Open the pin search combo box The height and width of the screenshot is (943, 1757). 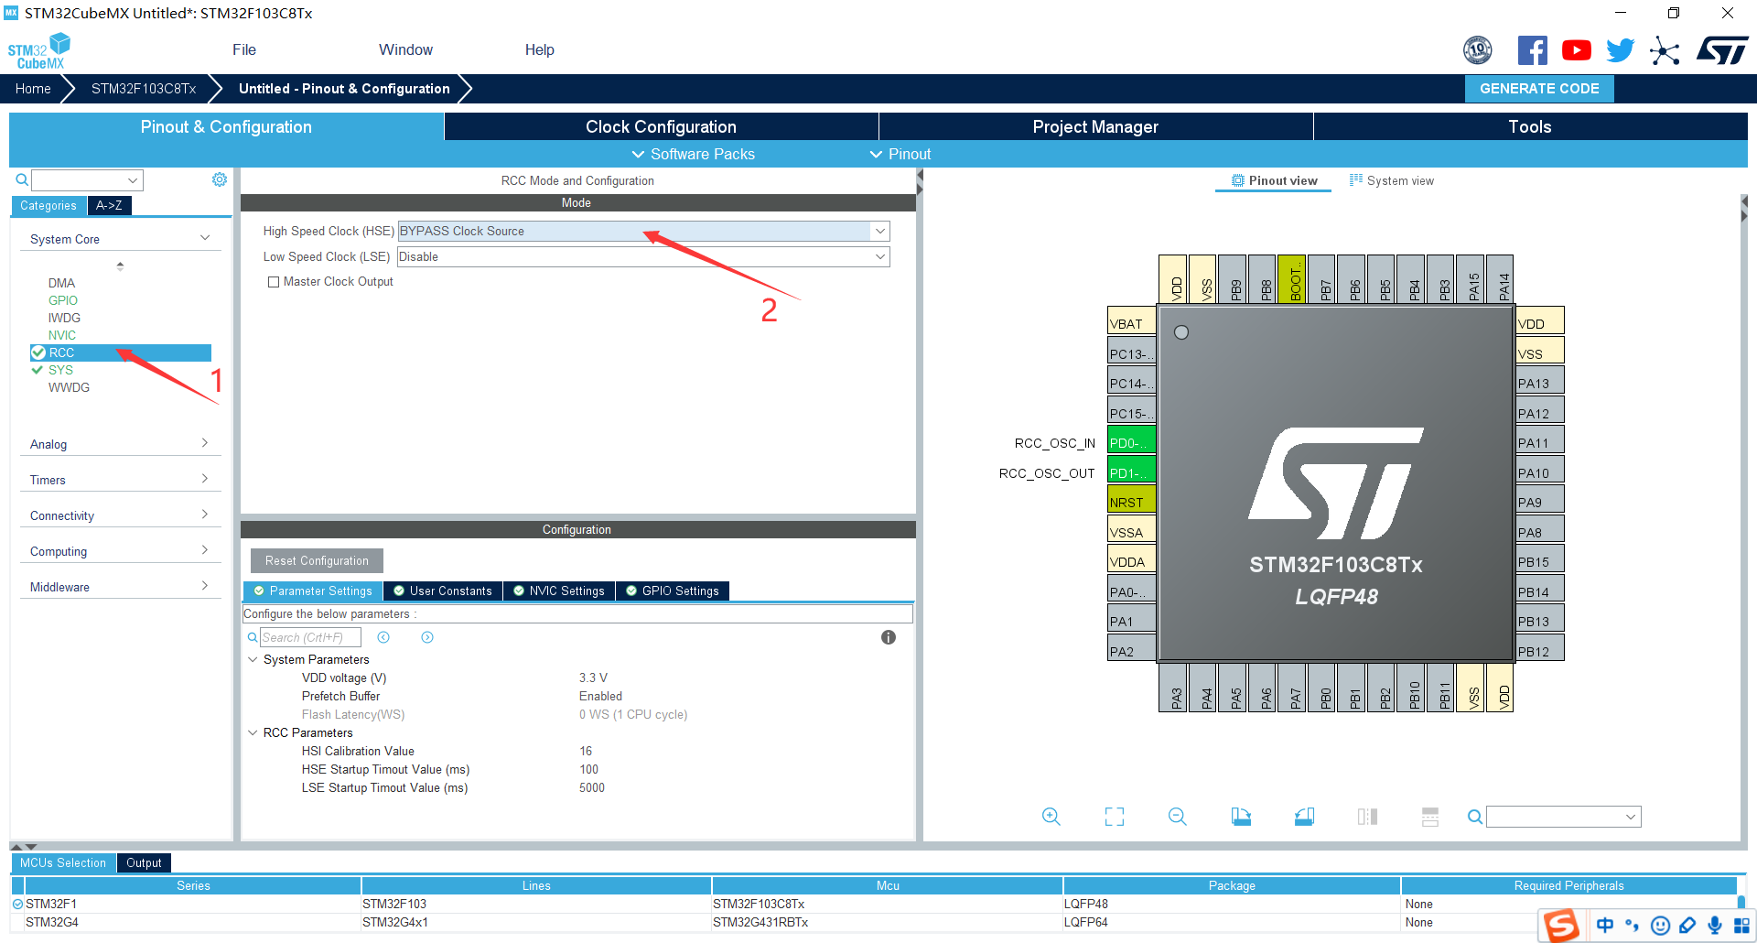1564,817
